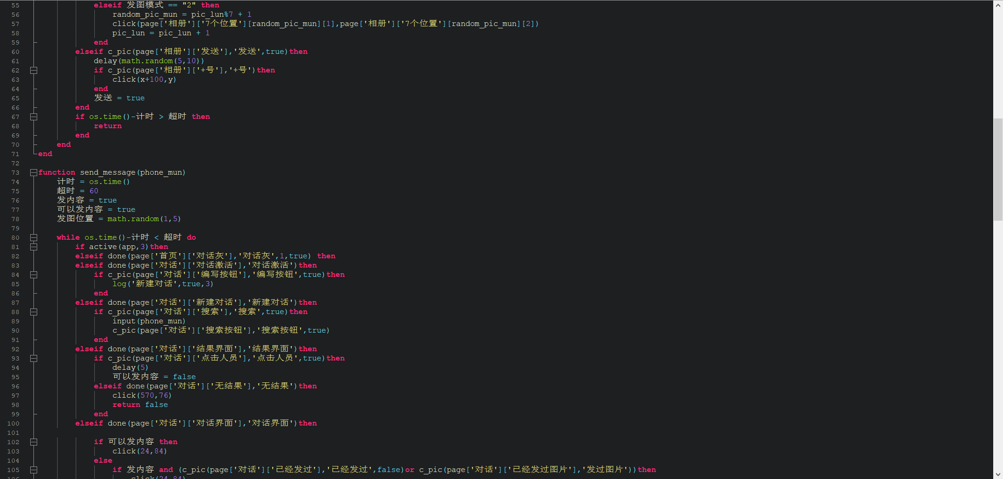Click the final 'end' on line 71
Image resolution: width=1003 pixels, height=479 pixels.
pyautogui.click(x=45, y=154)
